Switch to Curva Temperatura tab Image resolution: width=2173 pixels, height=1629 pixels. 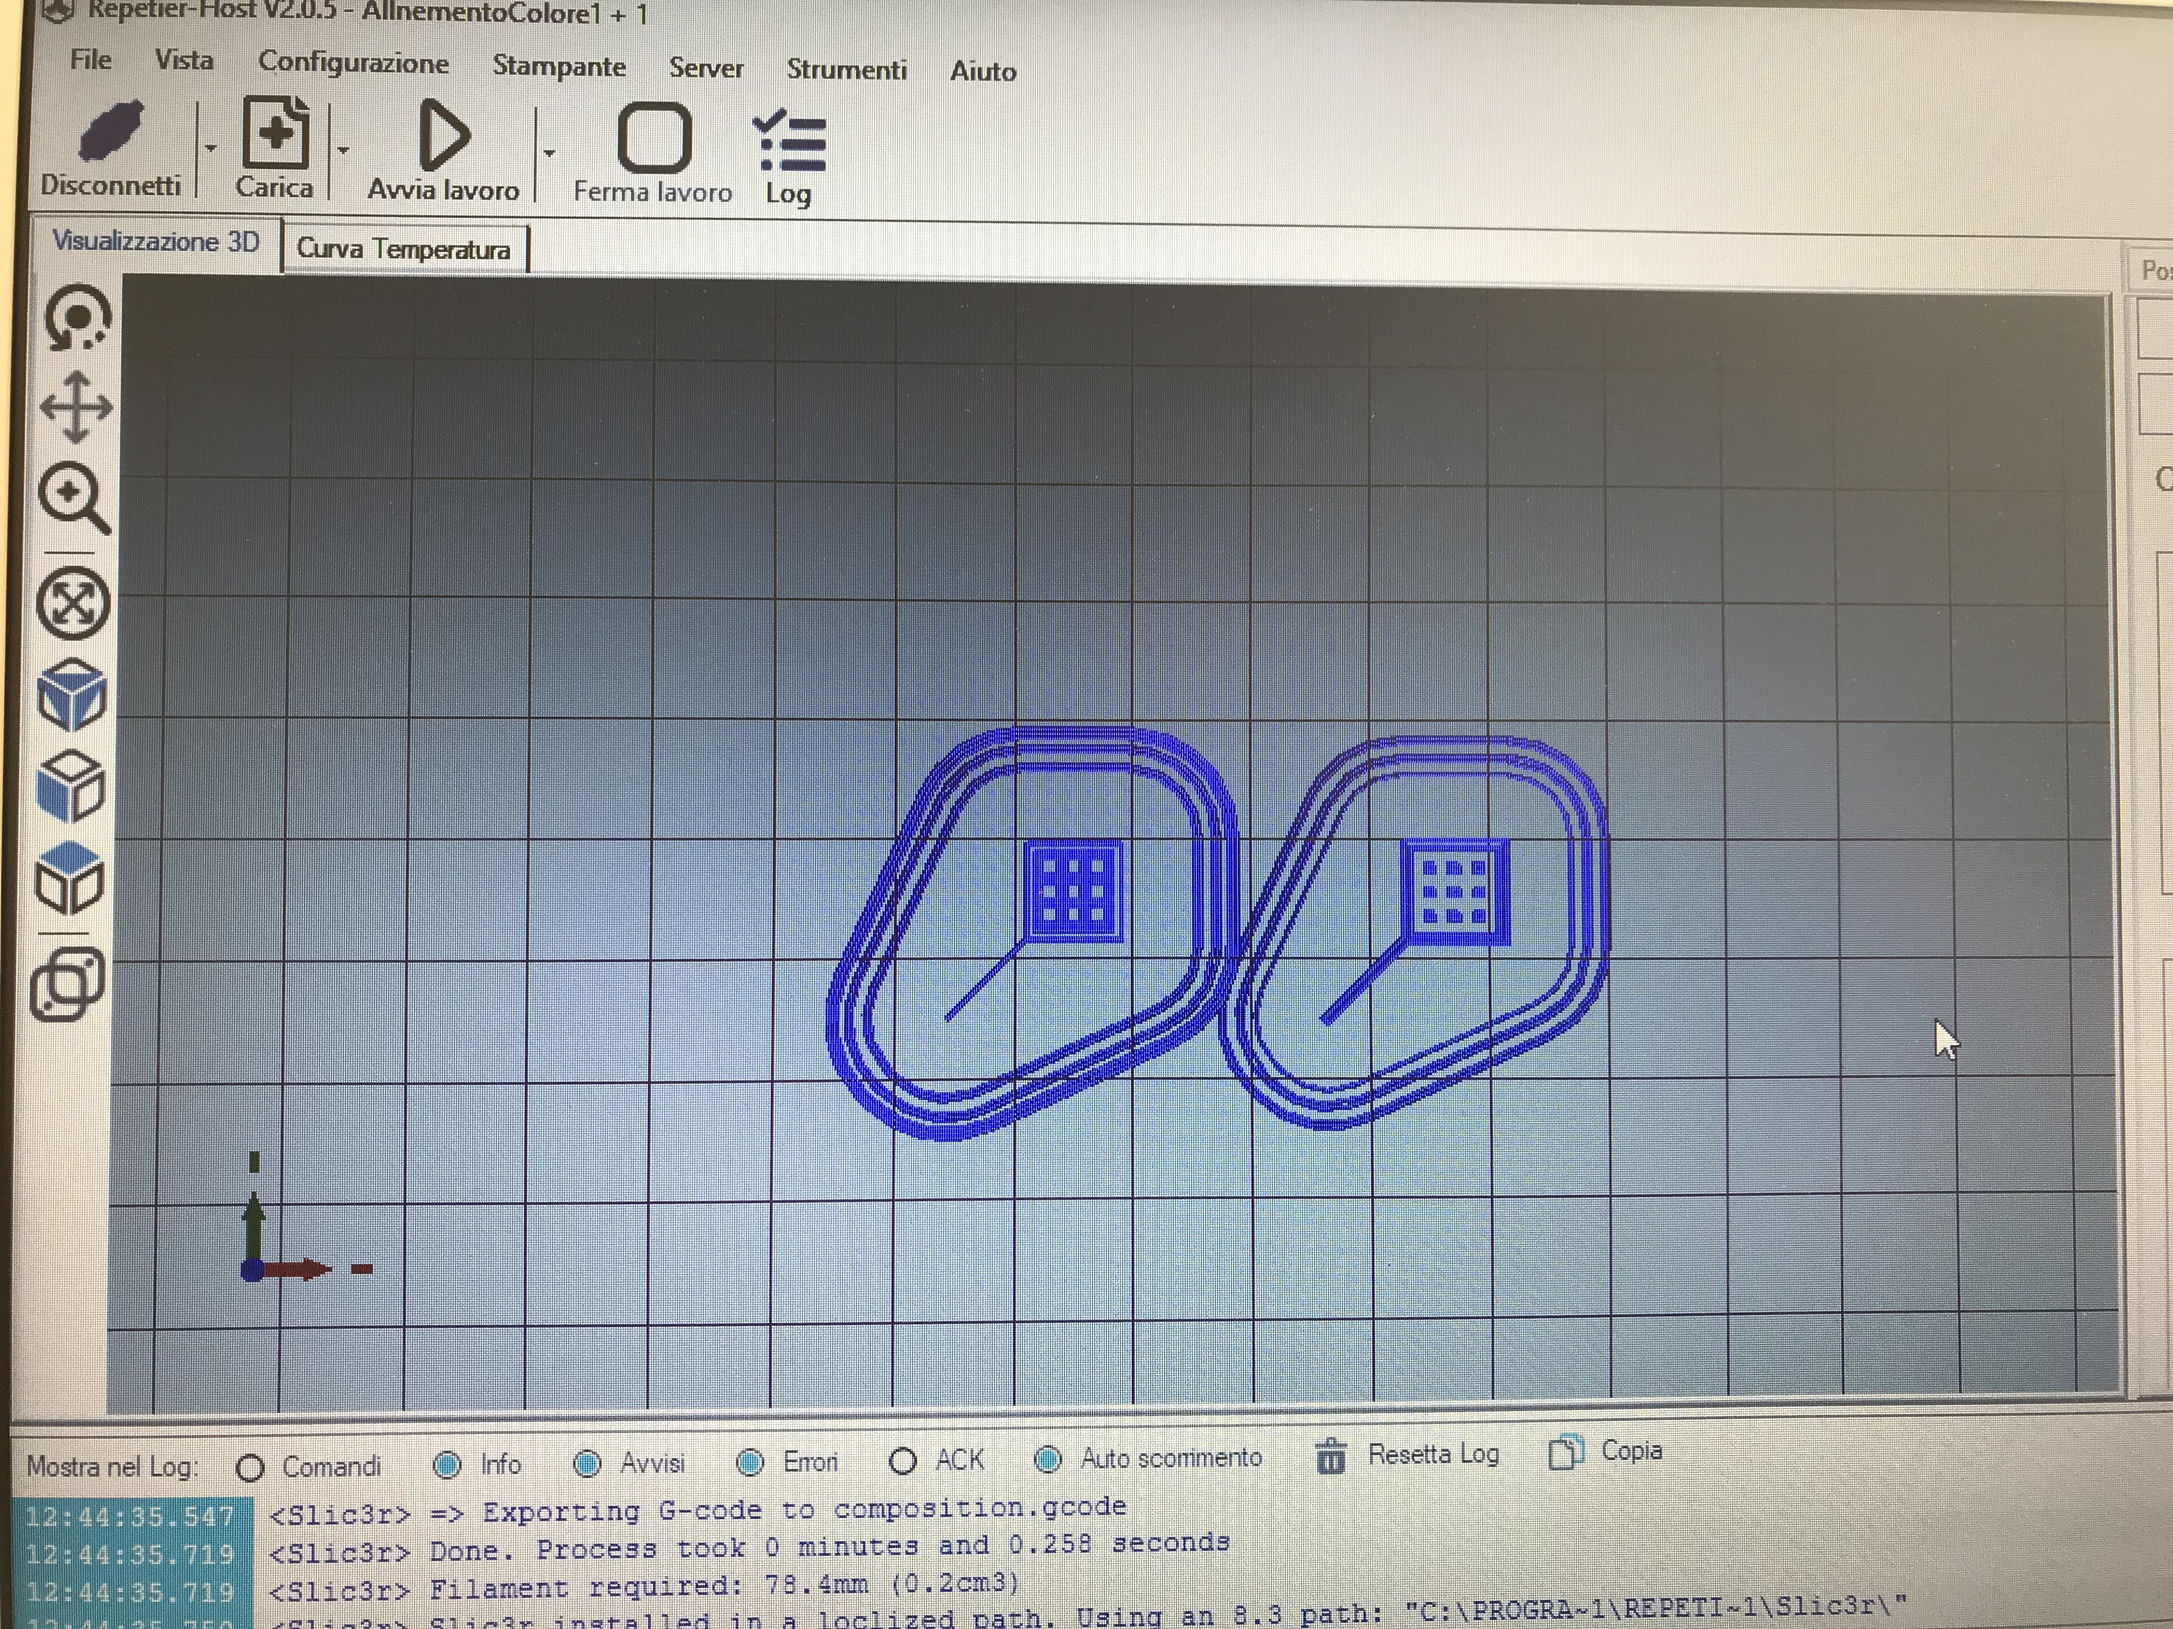pyautogui.click(x=404, y=249)
